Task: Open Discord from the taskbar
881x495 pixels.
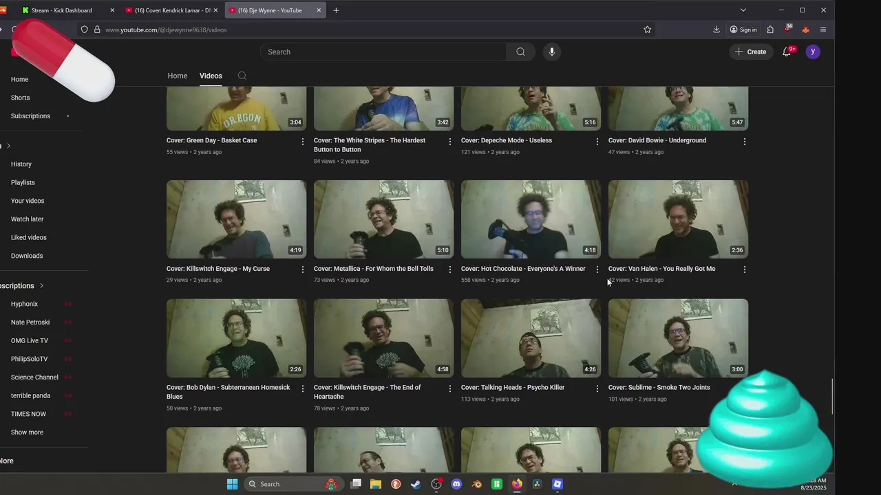Action: (x=456, y=484)
